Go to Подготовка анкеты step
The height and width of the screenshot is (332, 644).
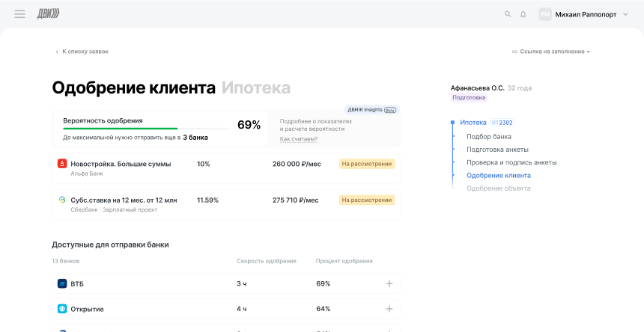click(x=497, y=150)
